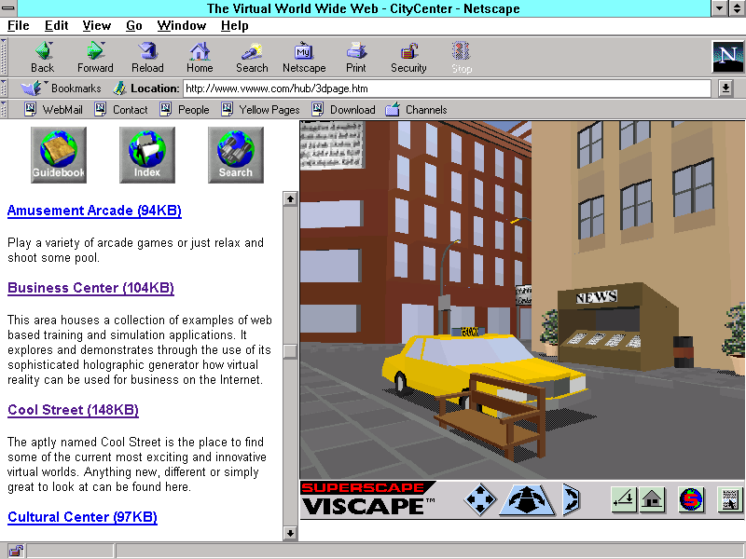The image size is (746, 559).
Task: Open the File menu
Action: tap(18, 26)
